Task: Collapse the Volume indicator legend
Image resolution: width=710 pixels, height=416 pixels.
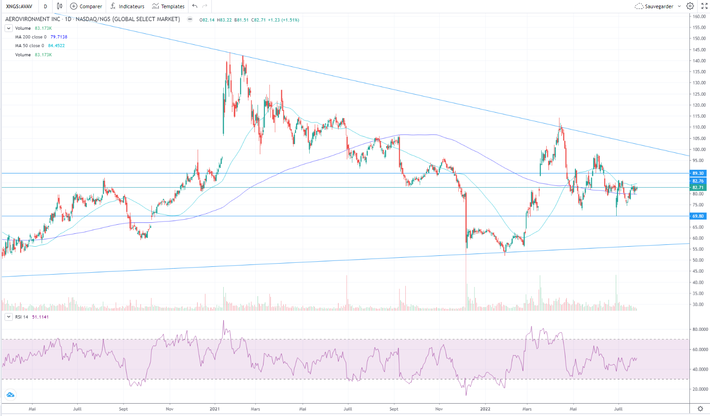Action: [x=8, y=28]
